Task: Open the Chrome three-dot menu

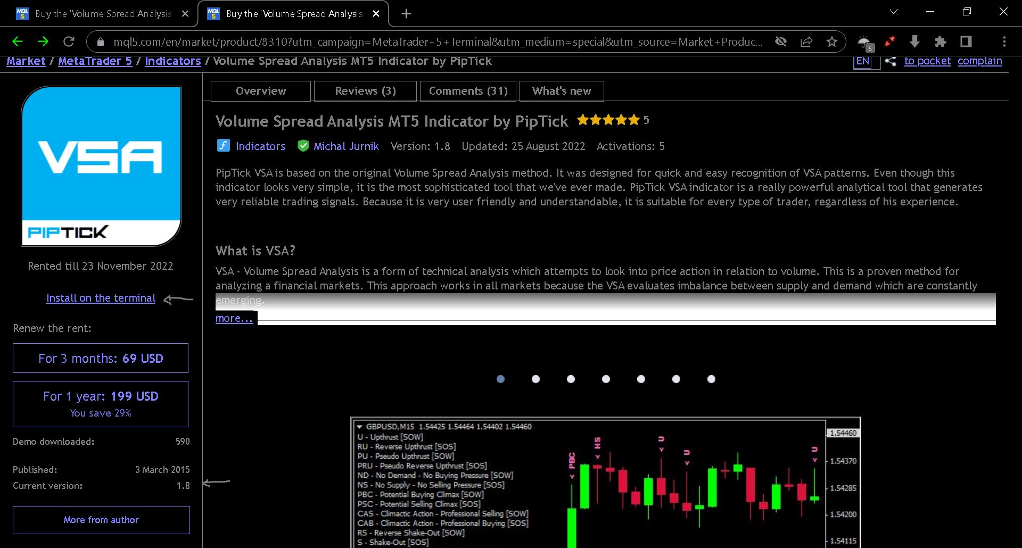Action: click(1004, 41)
